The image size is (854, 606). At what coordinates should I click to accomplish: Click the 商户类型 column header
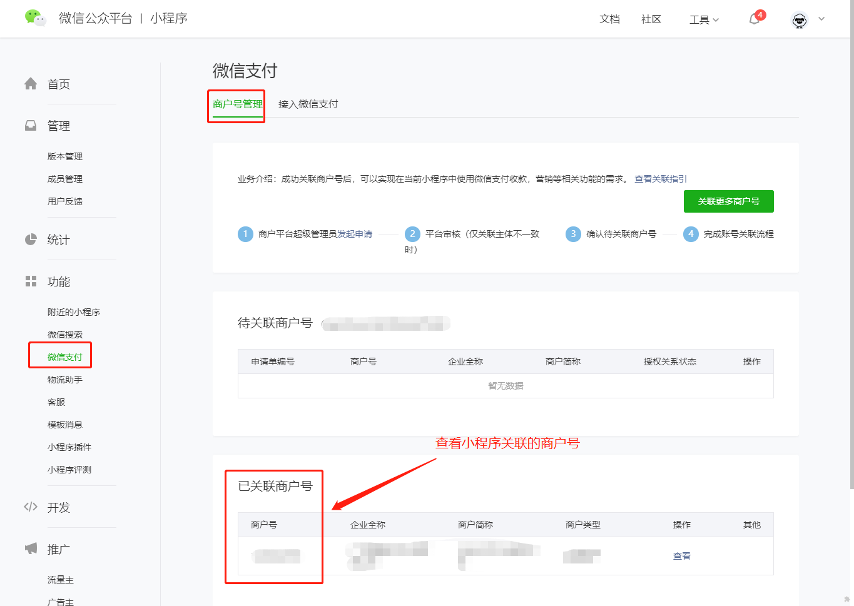583,525
